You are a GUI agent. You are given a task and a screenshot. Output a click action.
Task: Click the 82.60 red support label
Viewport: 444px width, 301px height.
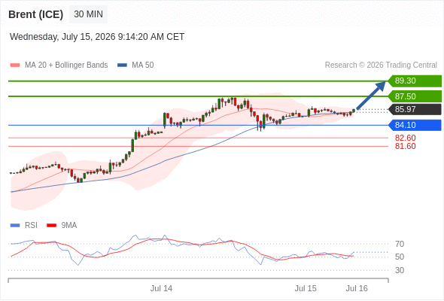click(405, 138)
